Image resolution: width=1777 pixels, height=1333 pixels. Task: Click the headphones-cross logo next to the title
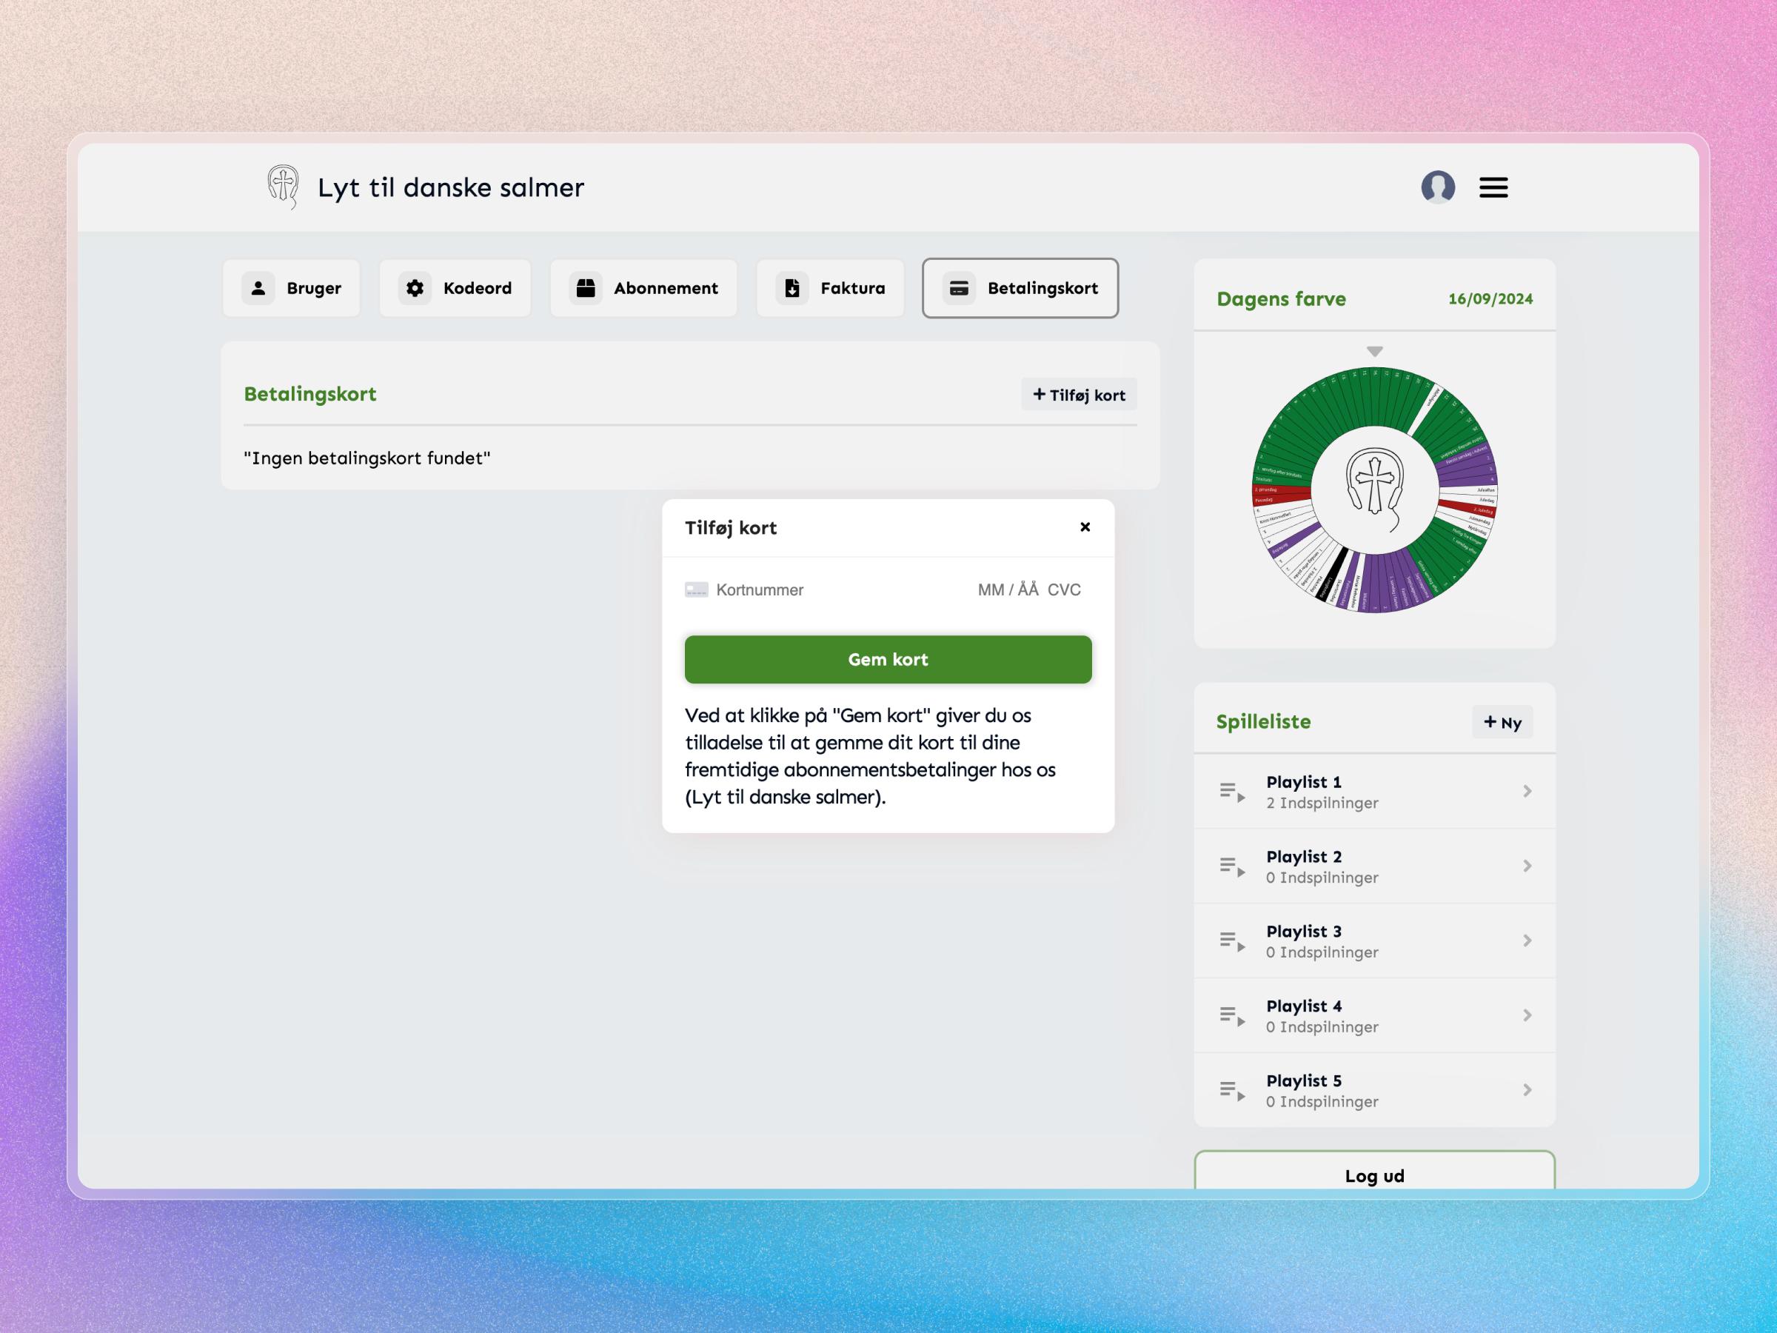click(282, 187)
